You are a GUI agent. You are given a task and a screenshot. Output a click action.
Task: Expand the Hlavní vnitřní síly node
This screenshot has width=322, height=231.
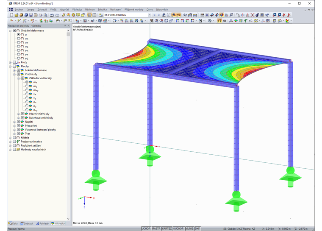(19, 114)
